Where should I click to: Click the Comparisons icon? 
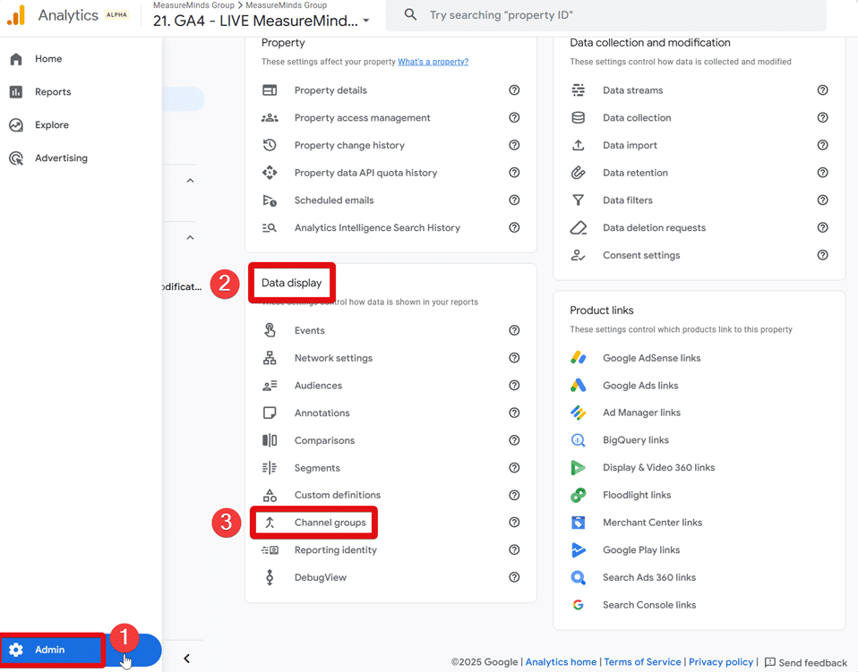point(270,440)
